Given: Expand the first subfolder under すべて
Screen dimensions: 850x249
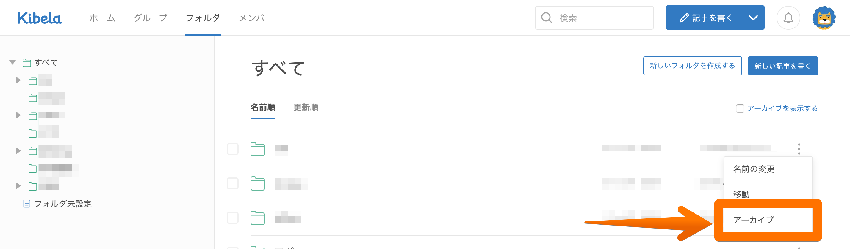Looking at the screenshot, I should click(x=18, y=80).
